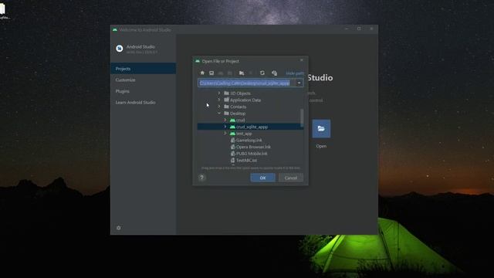This screenshot has width=494, height=278.
Task: Open the path history dropdown arrow
Action: point(299,83)
